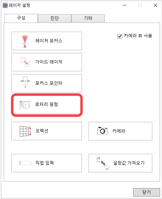Click the 레이저 설정 window title icon
Viewport: 162px width, 199px height.
pos(5,5)
